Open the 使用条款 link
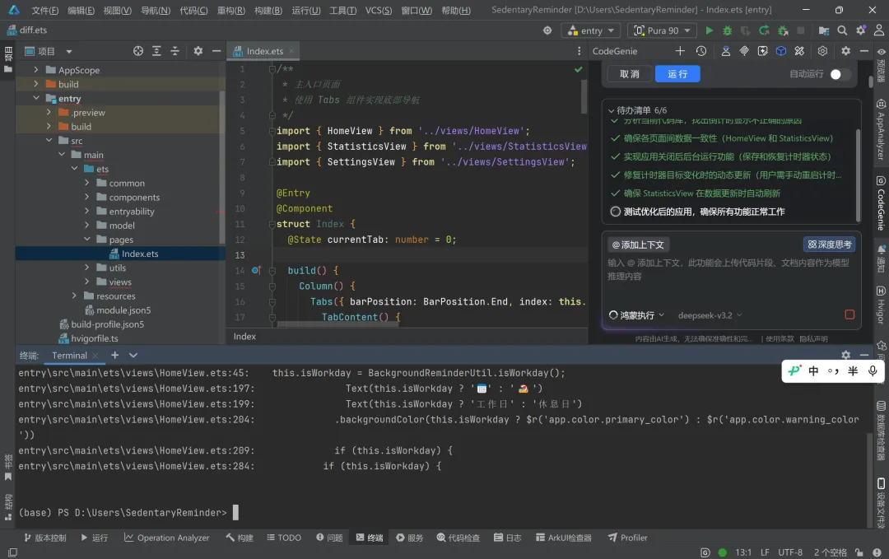Viewport: 889px width, 559px height. [x=780, y=339]
